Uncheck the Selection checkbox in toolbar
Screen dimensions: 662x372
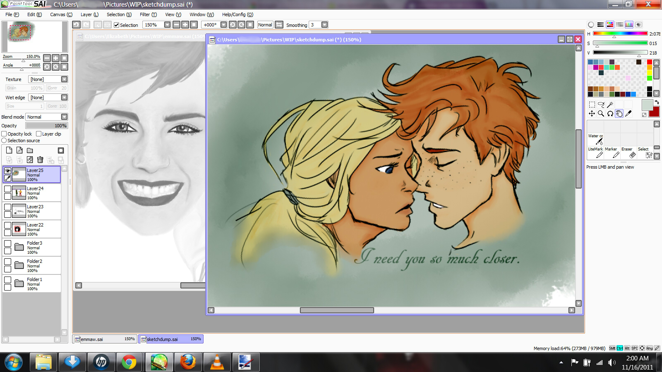(117, 25)
